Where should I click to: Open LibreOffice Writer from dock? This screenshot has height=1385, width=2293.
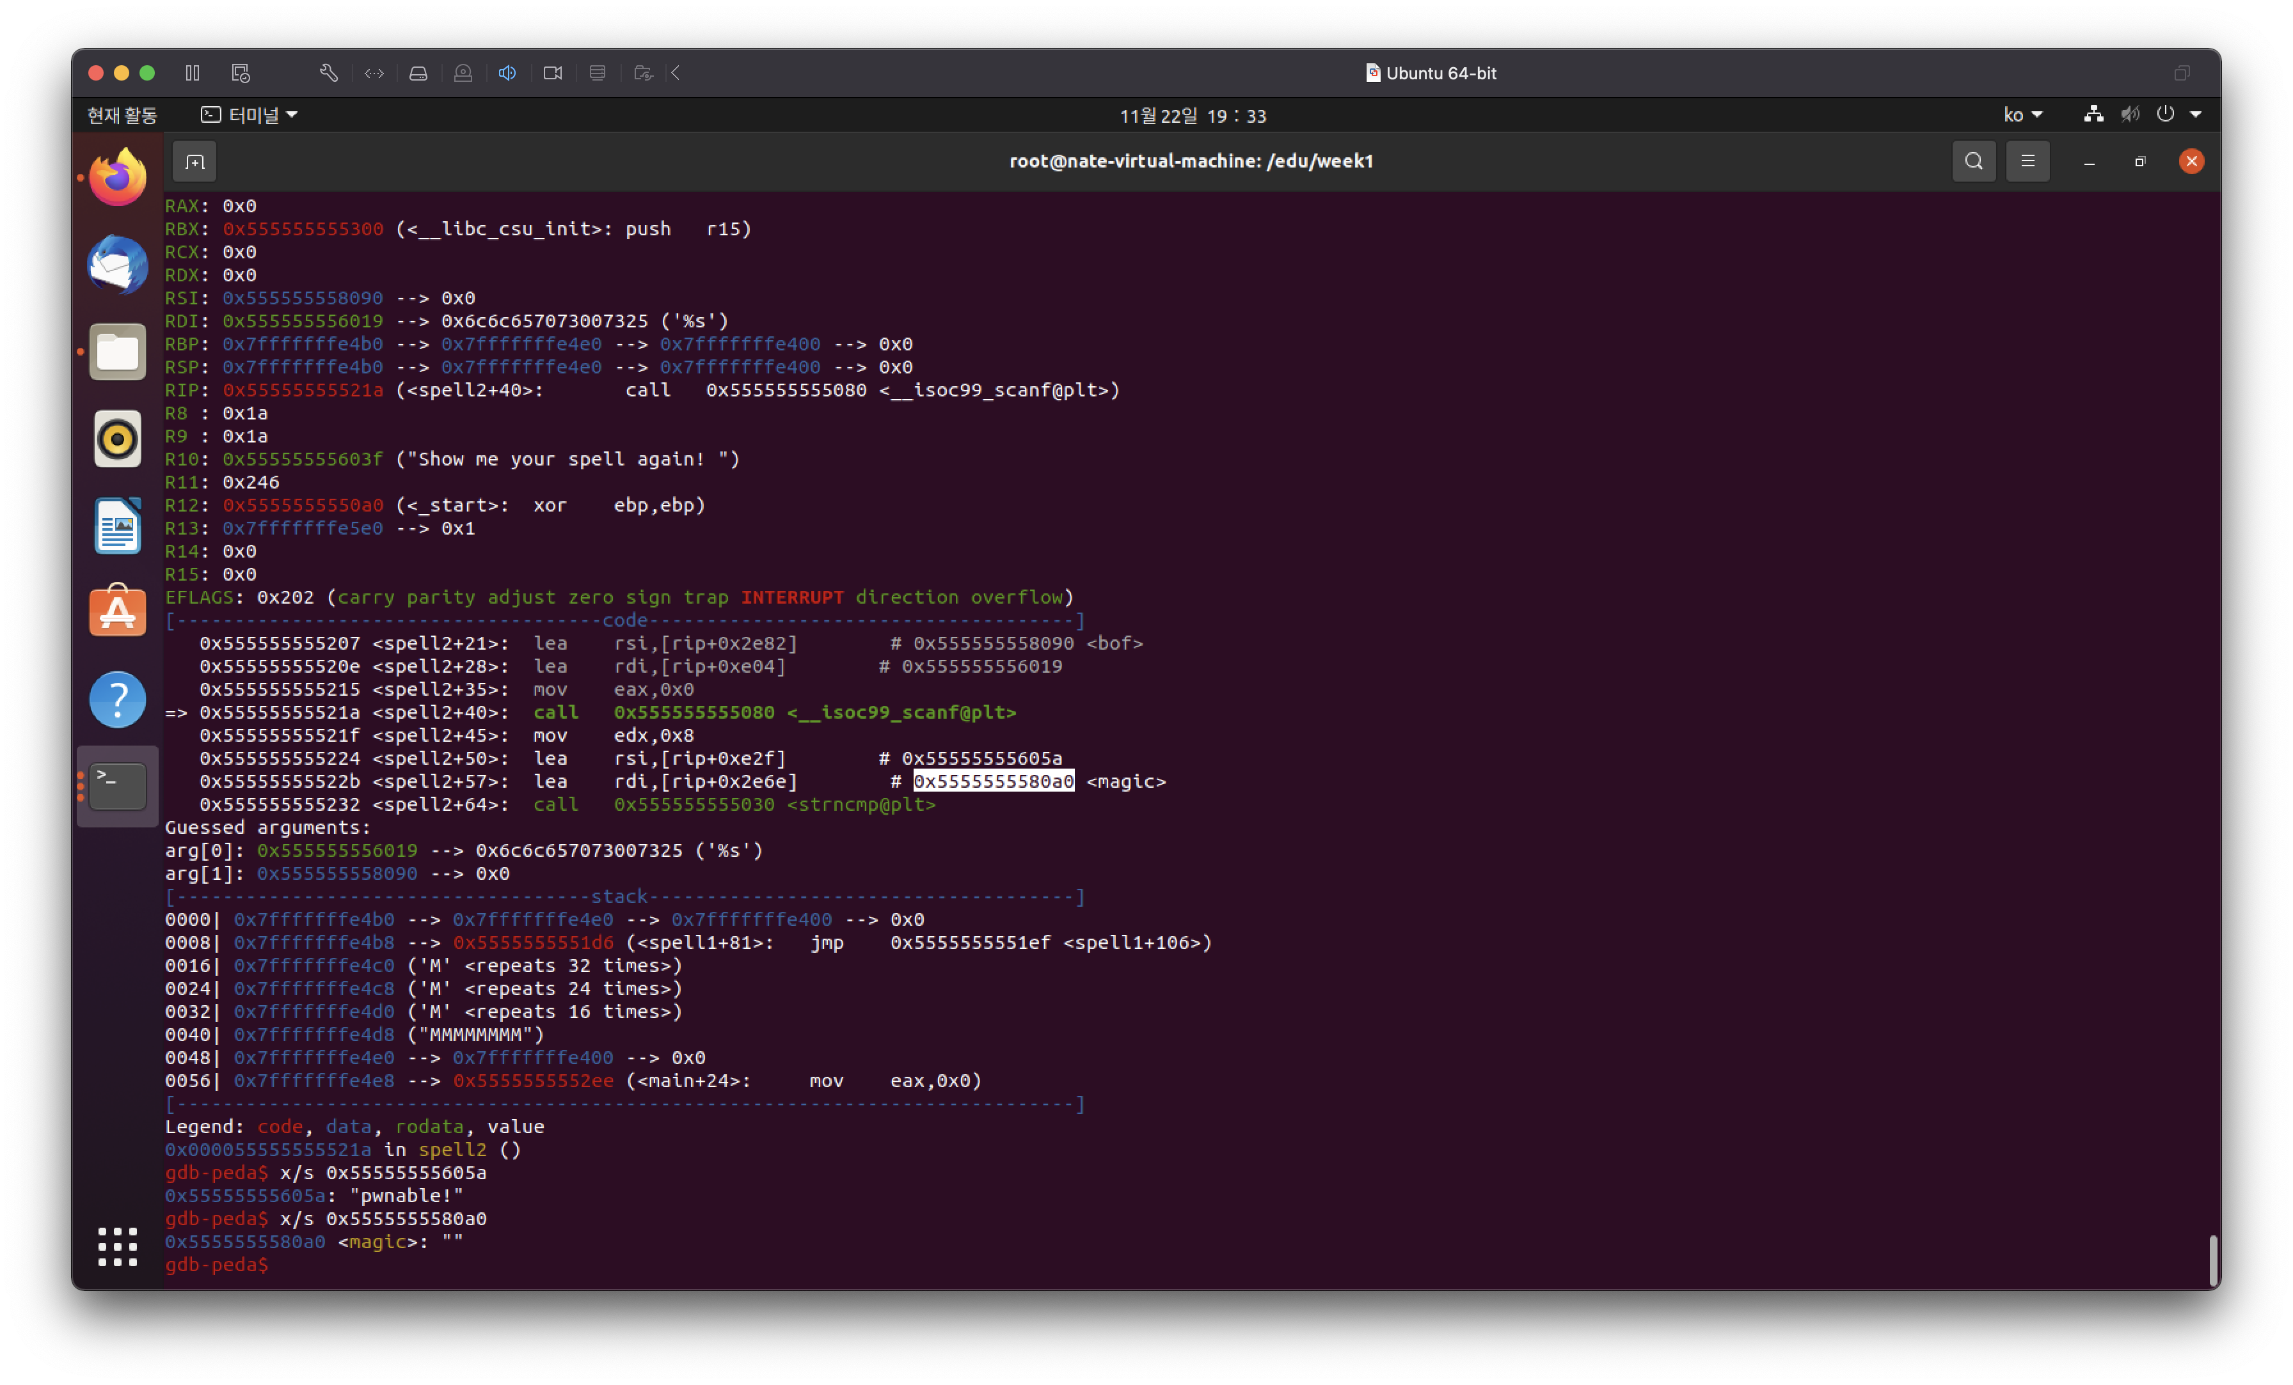tap(117, 526)
